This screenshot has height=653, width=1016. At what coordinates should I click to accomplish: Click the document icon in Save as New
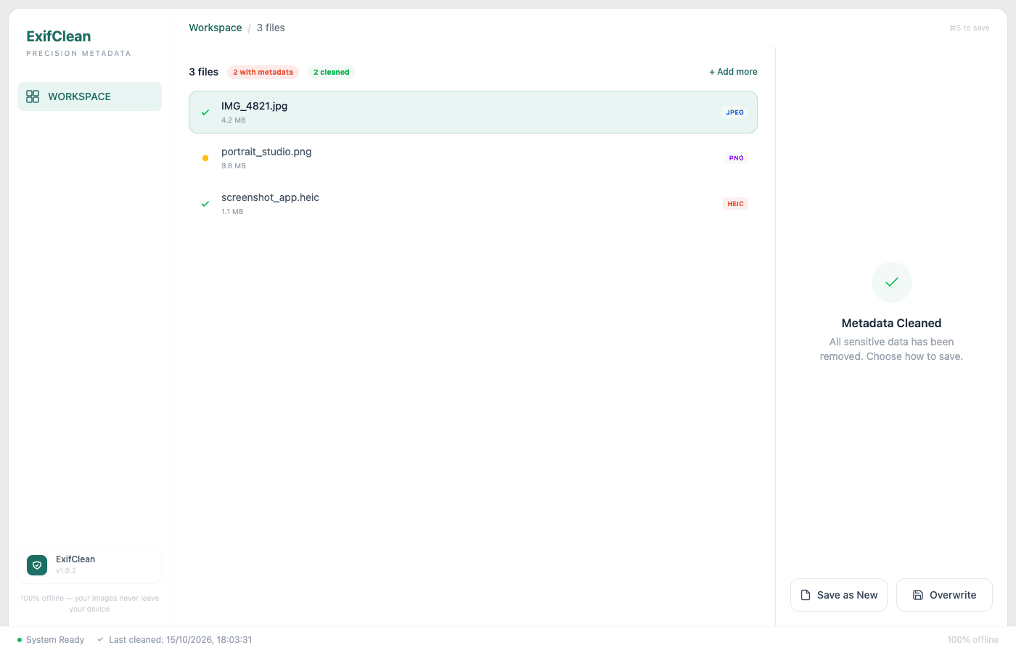coord(806,595)
